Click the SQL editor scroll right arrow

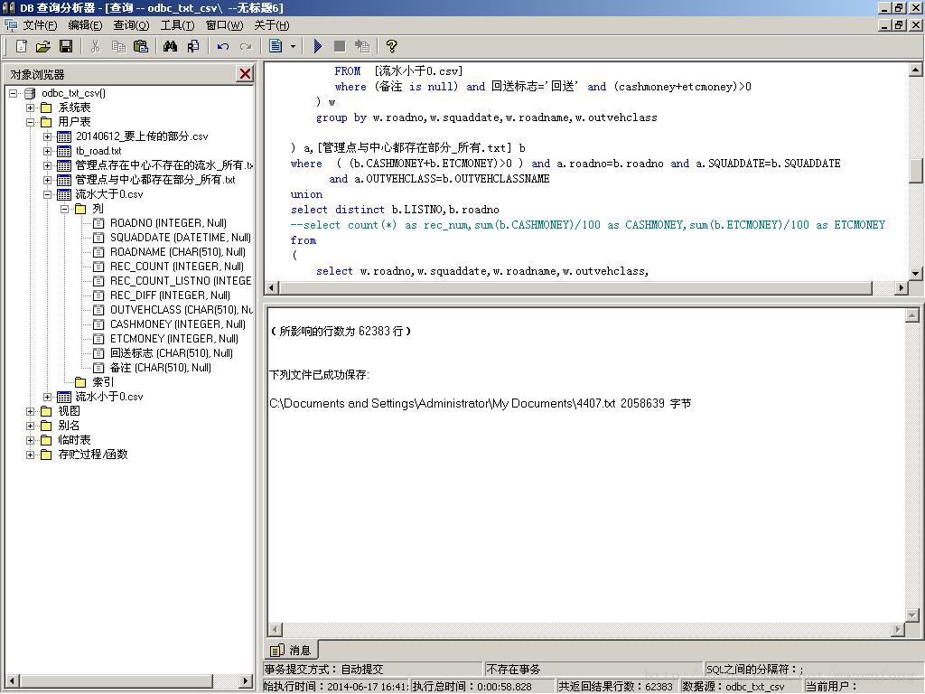click(x=901, y=288)
